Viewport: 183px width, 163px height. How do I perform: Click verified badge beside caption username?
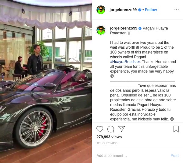point(140,28)
